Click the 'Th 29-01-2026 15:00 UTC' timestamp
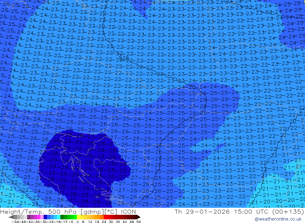 coord(221,211)
